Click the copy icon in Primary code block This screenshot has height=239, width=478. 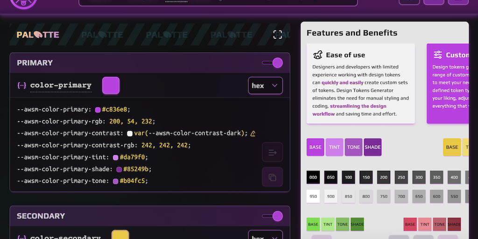click(x=273, y=177)
